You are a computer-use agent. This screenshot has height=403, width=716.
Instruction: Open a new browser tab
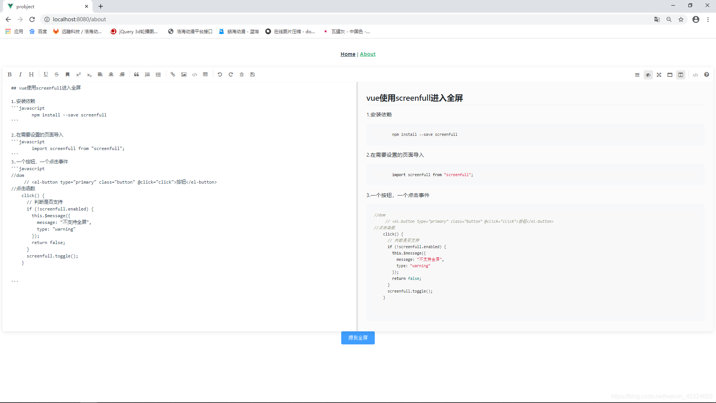(101, 6)
